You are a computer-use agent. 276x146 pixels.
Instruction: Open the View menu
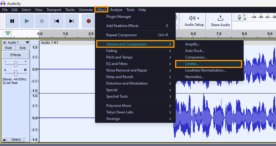[x=39, y=10]
